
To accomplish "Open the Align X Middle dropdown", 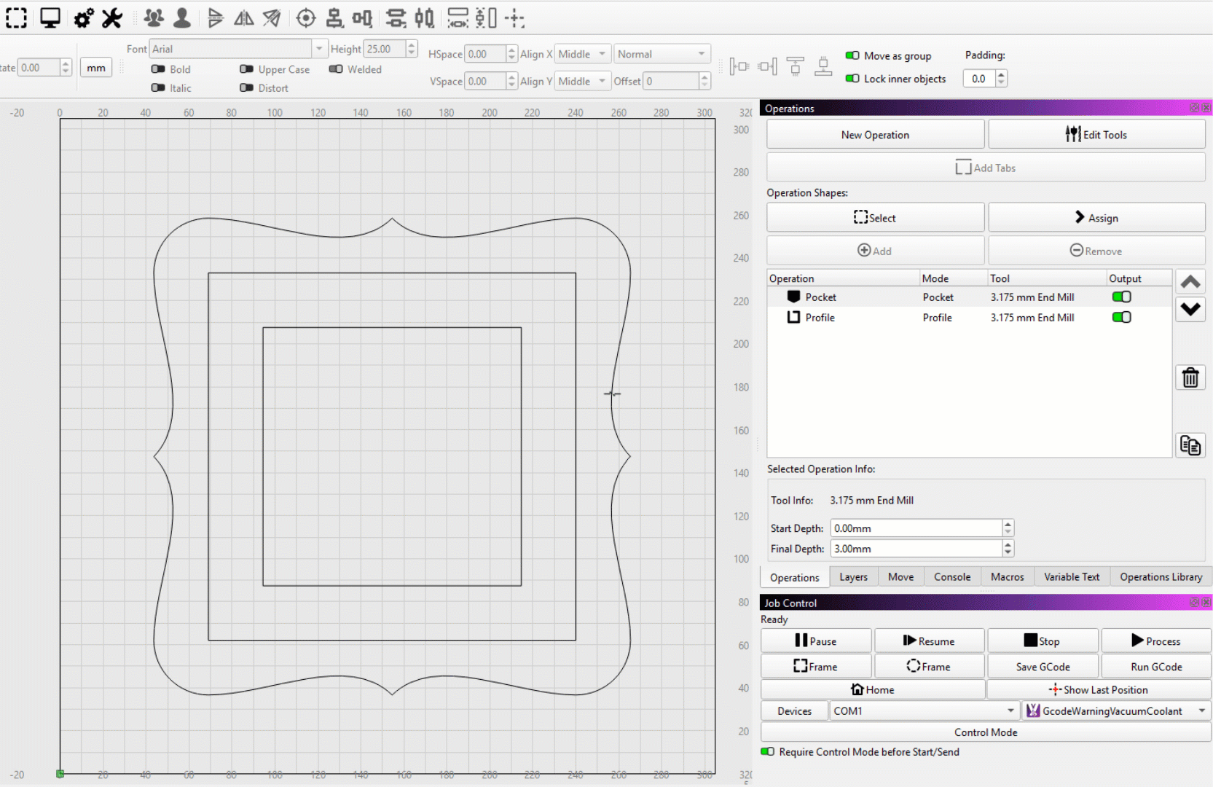I will (x=582, y=54).
